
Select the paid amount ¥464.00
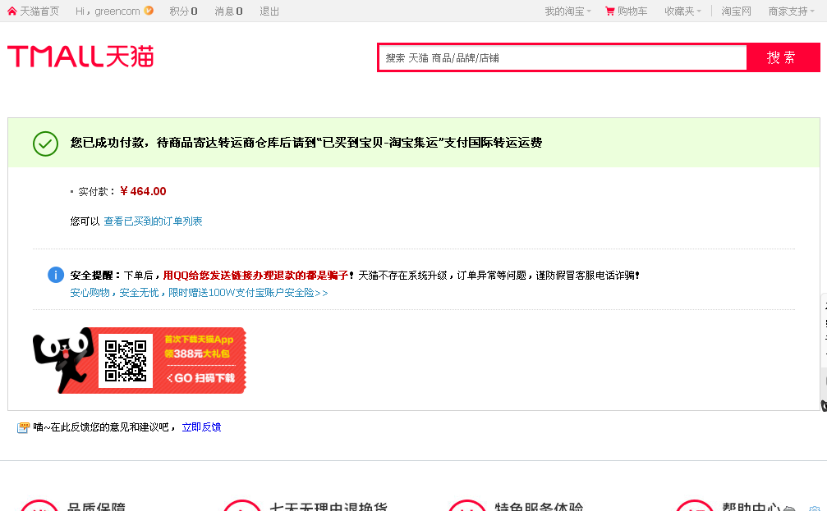point(143,191)
